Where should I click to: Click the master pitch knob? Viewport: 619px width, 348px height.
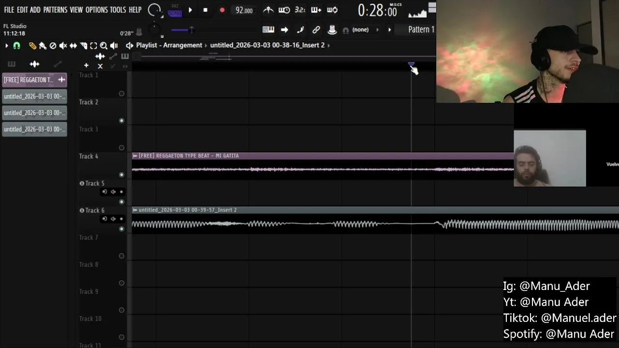(x=155, y=29)
